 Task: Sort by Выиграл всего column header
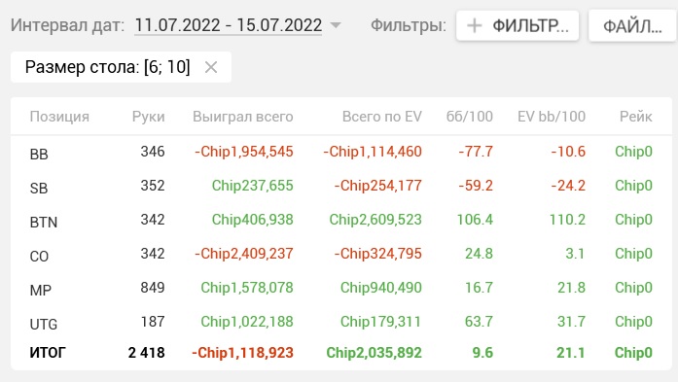click(x=242, y=117)
